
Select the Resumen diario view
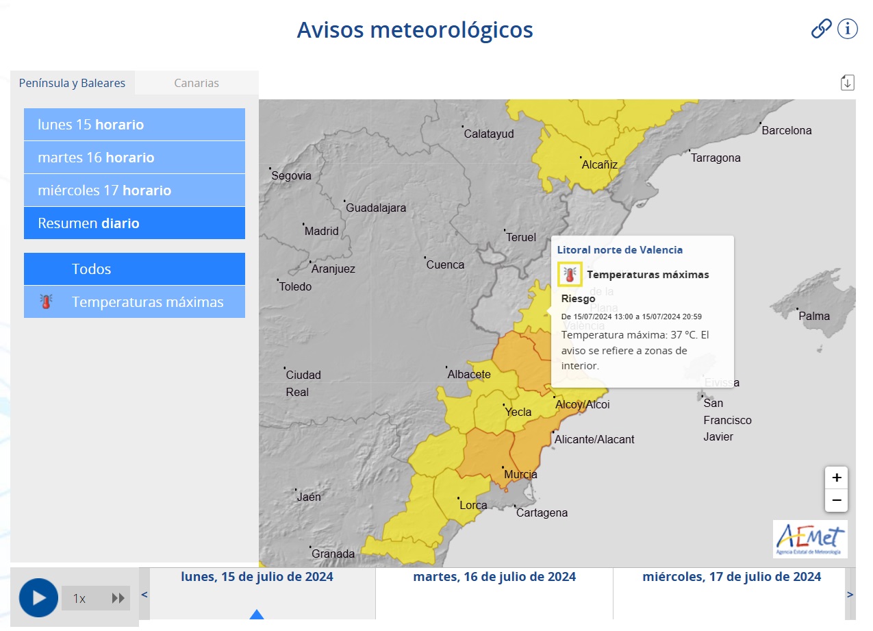[x=134, y=223]
